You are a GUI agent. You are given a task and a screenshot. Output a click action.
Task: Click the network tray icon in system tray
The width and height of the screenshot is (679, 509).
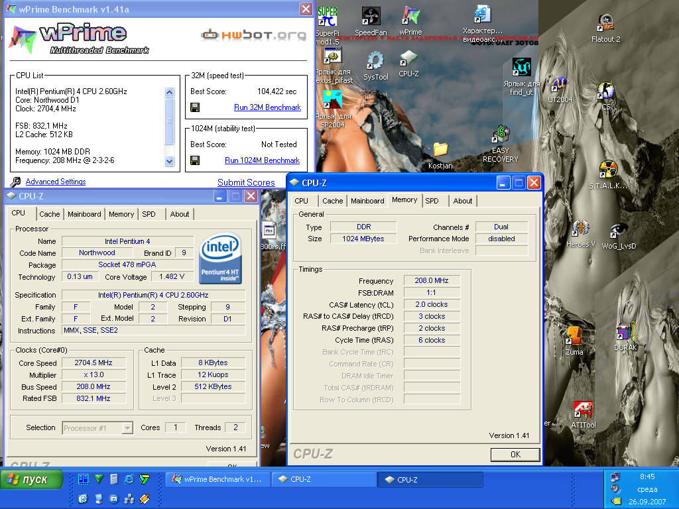(x=615, y=477)
